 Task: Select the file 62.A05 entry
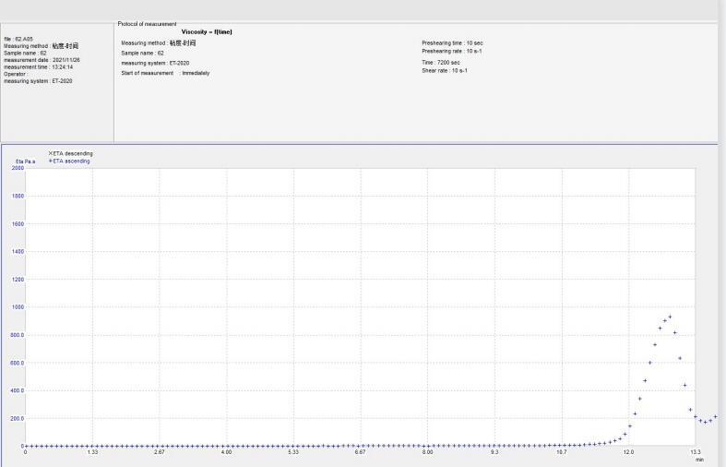(x=18, y=39)
